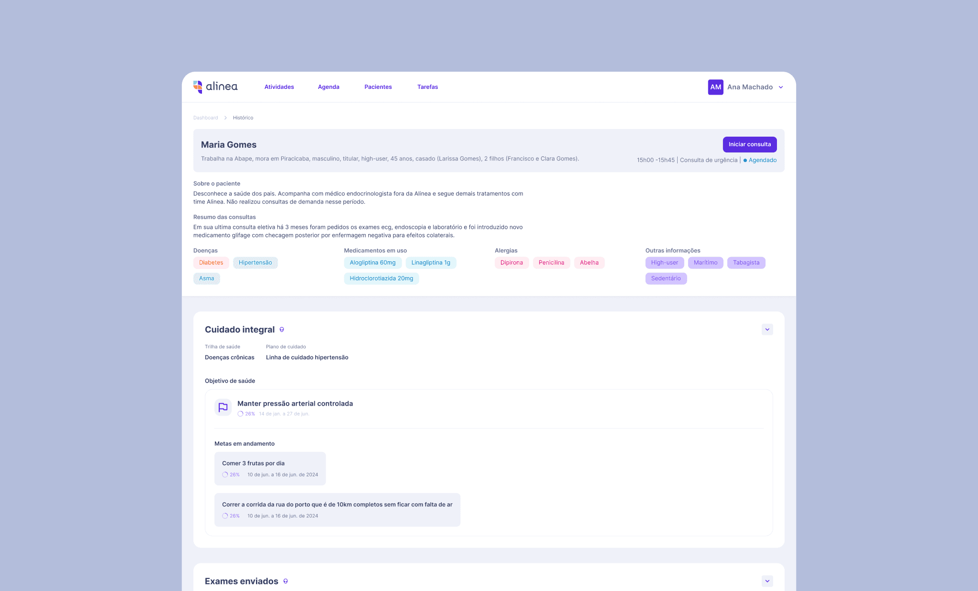This screenshot has width=978, height=591.
Task: Click the High-user info tag
Action: pyautogui.click(x=664, y=263)
